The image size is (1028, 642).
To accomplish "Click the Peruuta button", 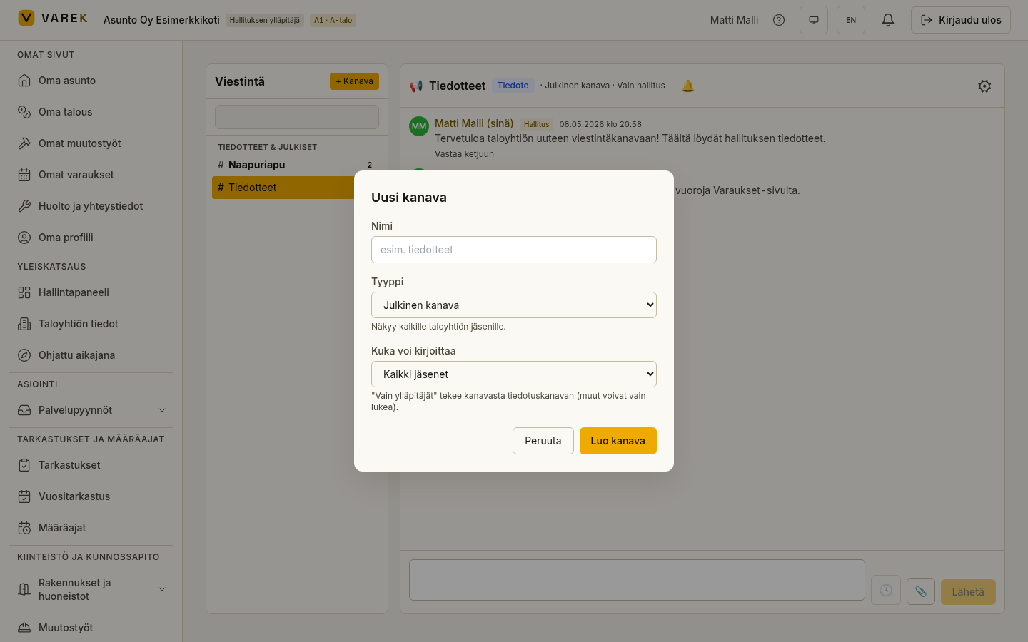I will (543, 441).
